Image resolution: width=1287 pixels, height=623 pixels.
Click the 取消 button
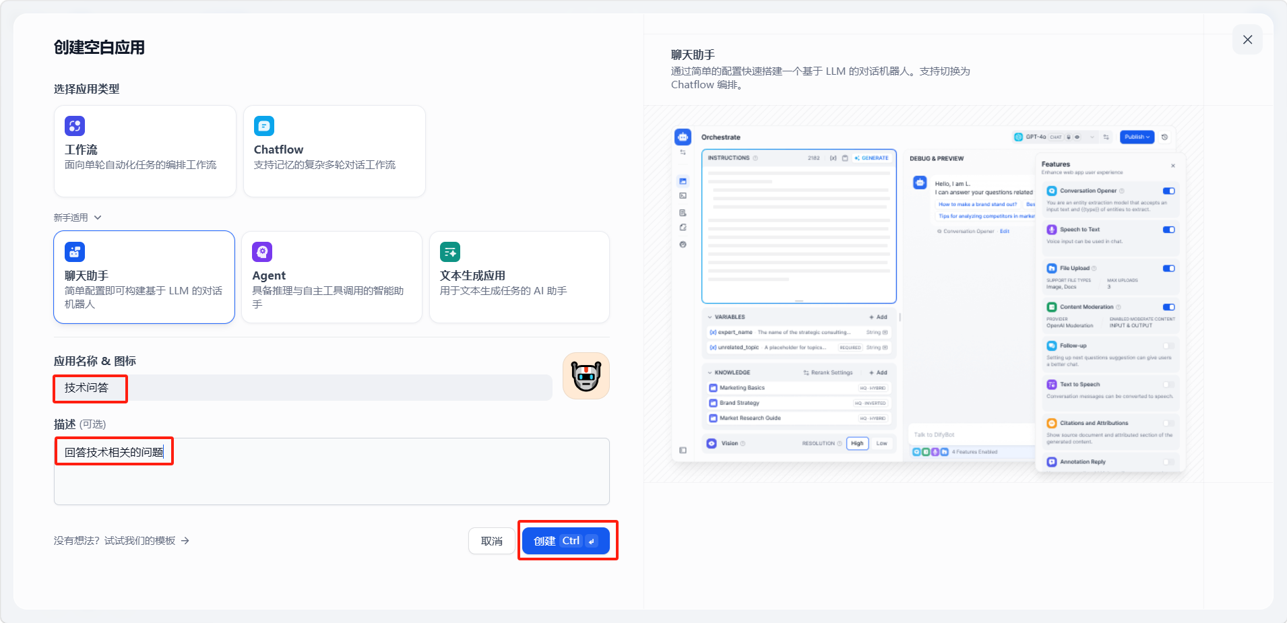pyautogui.click(x=491, y=541)
